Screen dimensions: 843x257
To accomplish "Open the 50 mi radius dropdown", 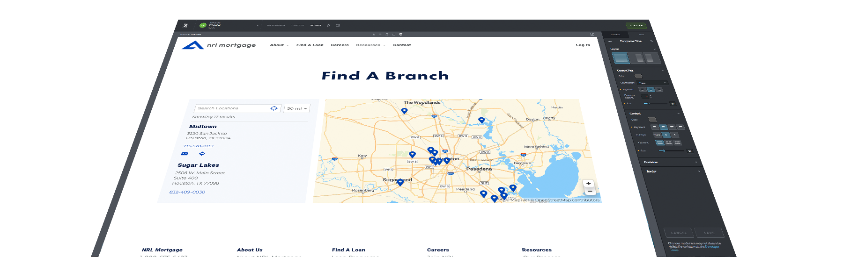I will (x=297, y=108).
